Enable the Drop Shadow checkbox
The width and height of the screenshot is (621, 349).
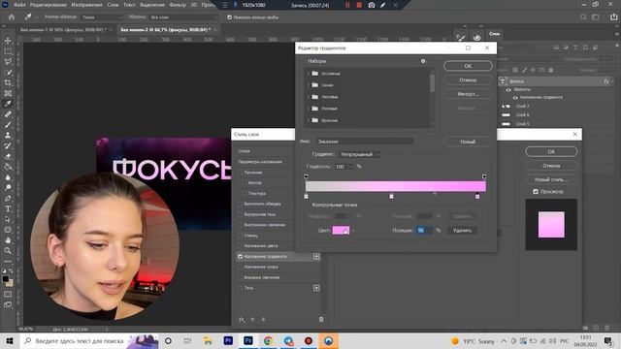[x=241, y=288]
